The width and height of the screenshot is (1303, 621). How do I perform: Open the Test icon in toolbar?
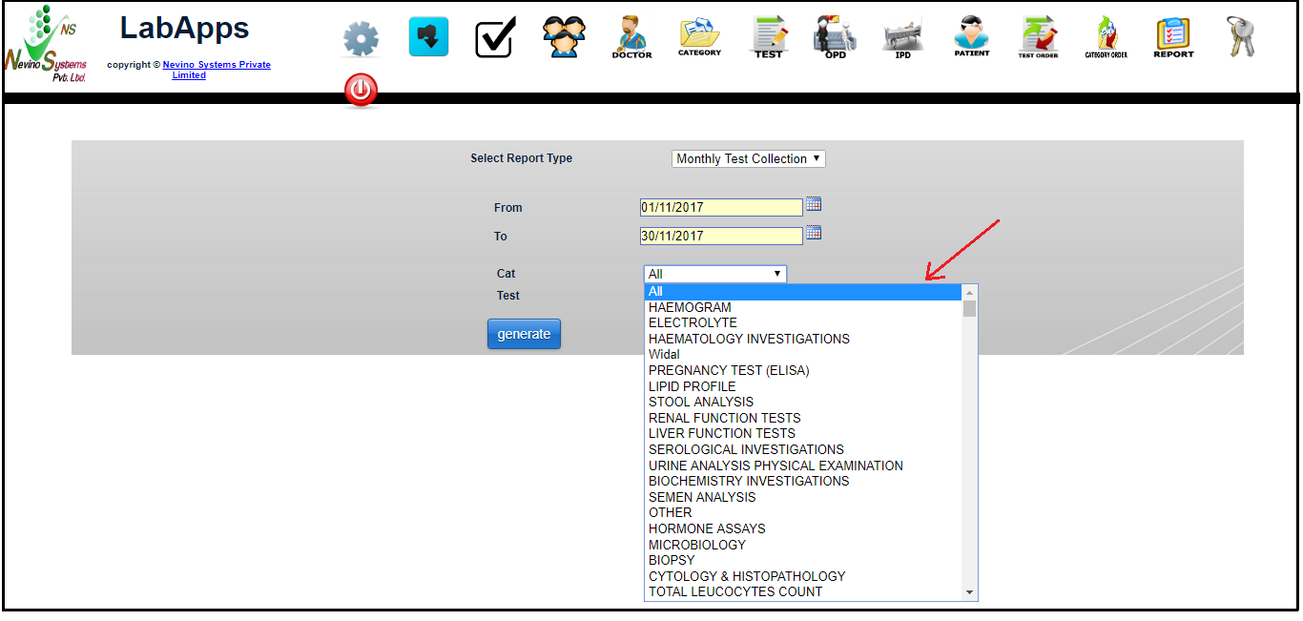point(768,37)
